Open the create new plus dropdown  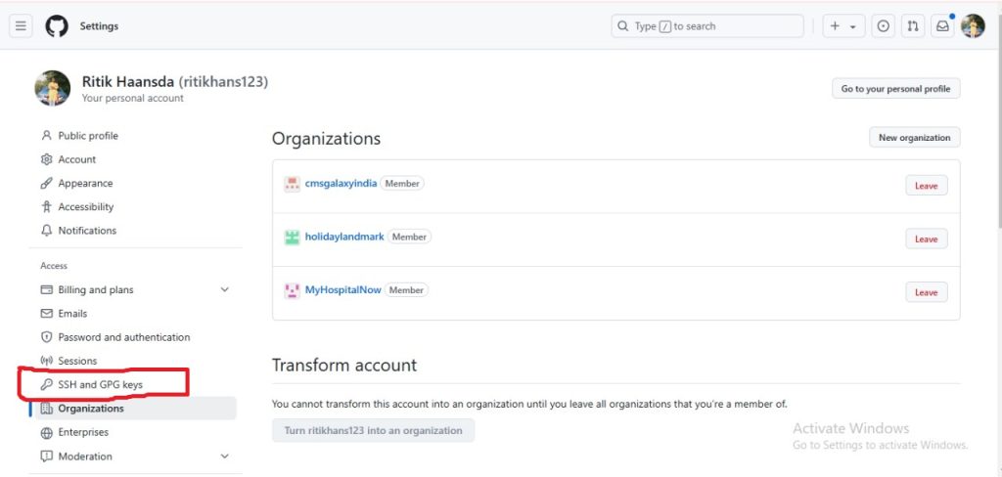tap(843, 26)
